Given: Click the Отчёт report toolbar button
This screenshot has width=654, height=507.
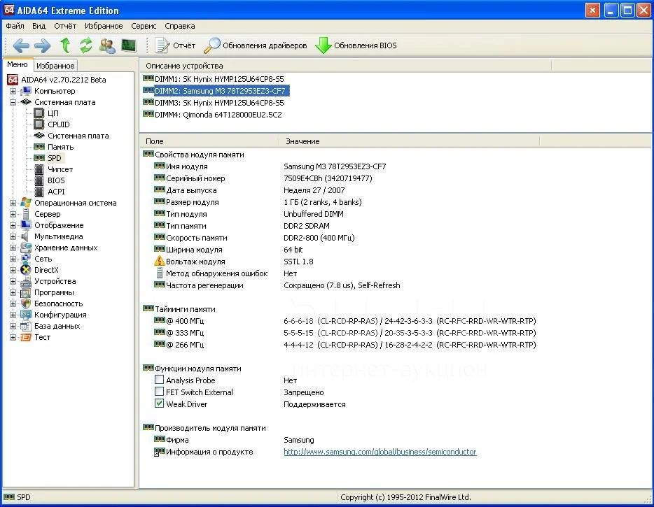Looking at the screenshot, I should [175, 45].
